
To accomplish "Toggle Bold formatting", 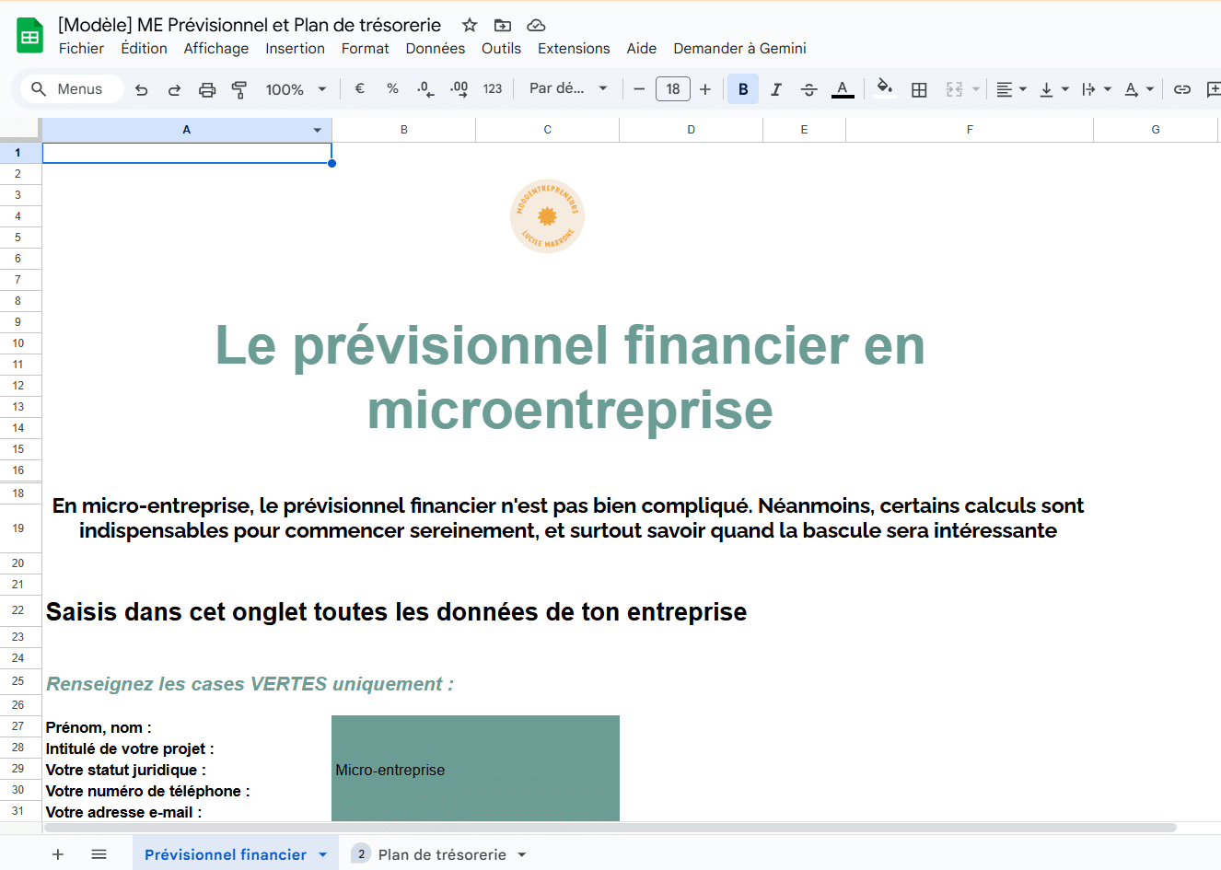I will [743, 89].
